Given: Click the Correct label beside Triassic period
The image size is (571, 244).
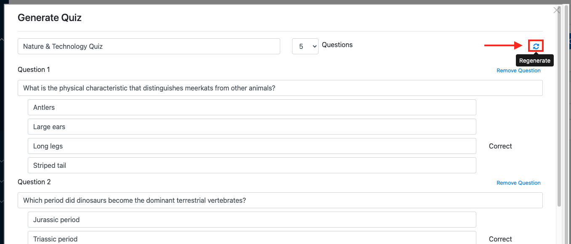Looking at the screenshot, I should pos(500,239).
